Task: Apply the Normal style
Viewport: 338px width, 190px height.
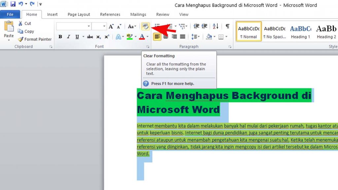Action: [249, 31]
